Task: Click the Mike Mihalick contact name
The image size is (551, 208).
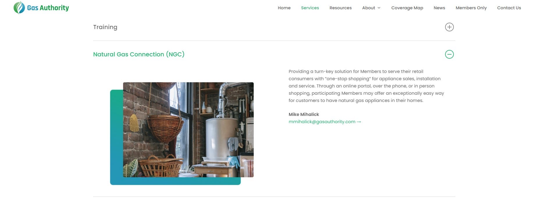Action: tap(304, 114)
